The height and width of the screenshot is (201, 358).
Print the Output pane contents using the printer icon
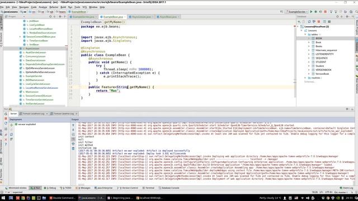pyautogui.click(x=73, y=144)
